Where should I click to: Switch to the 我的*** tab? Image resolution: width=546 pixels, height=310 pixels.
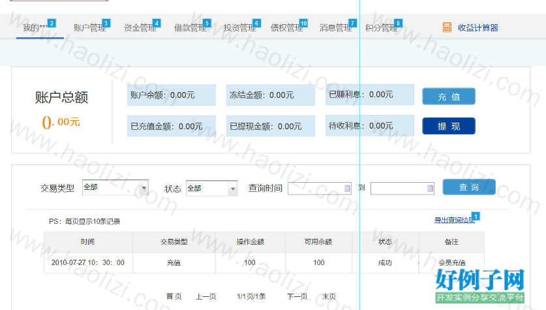[x=35, y=27]
